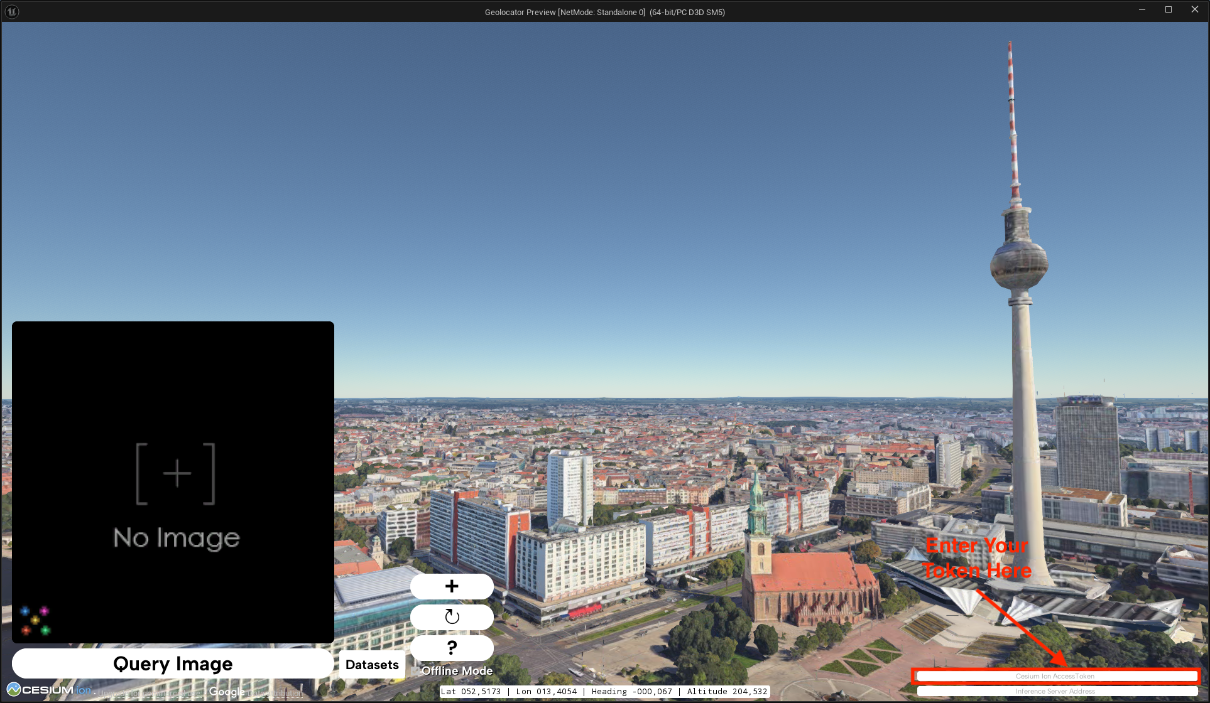Minimize the Geolocator Preview window
This screenshot has width=1210, height=703.
(1142, 9)
